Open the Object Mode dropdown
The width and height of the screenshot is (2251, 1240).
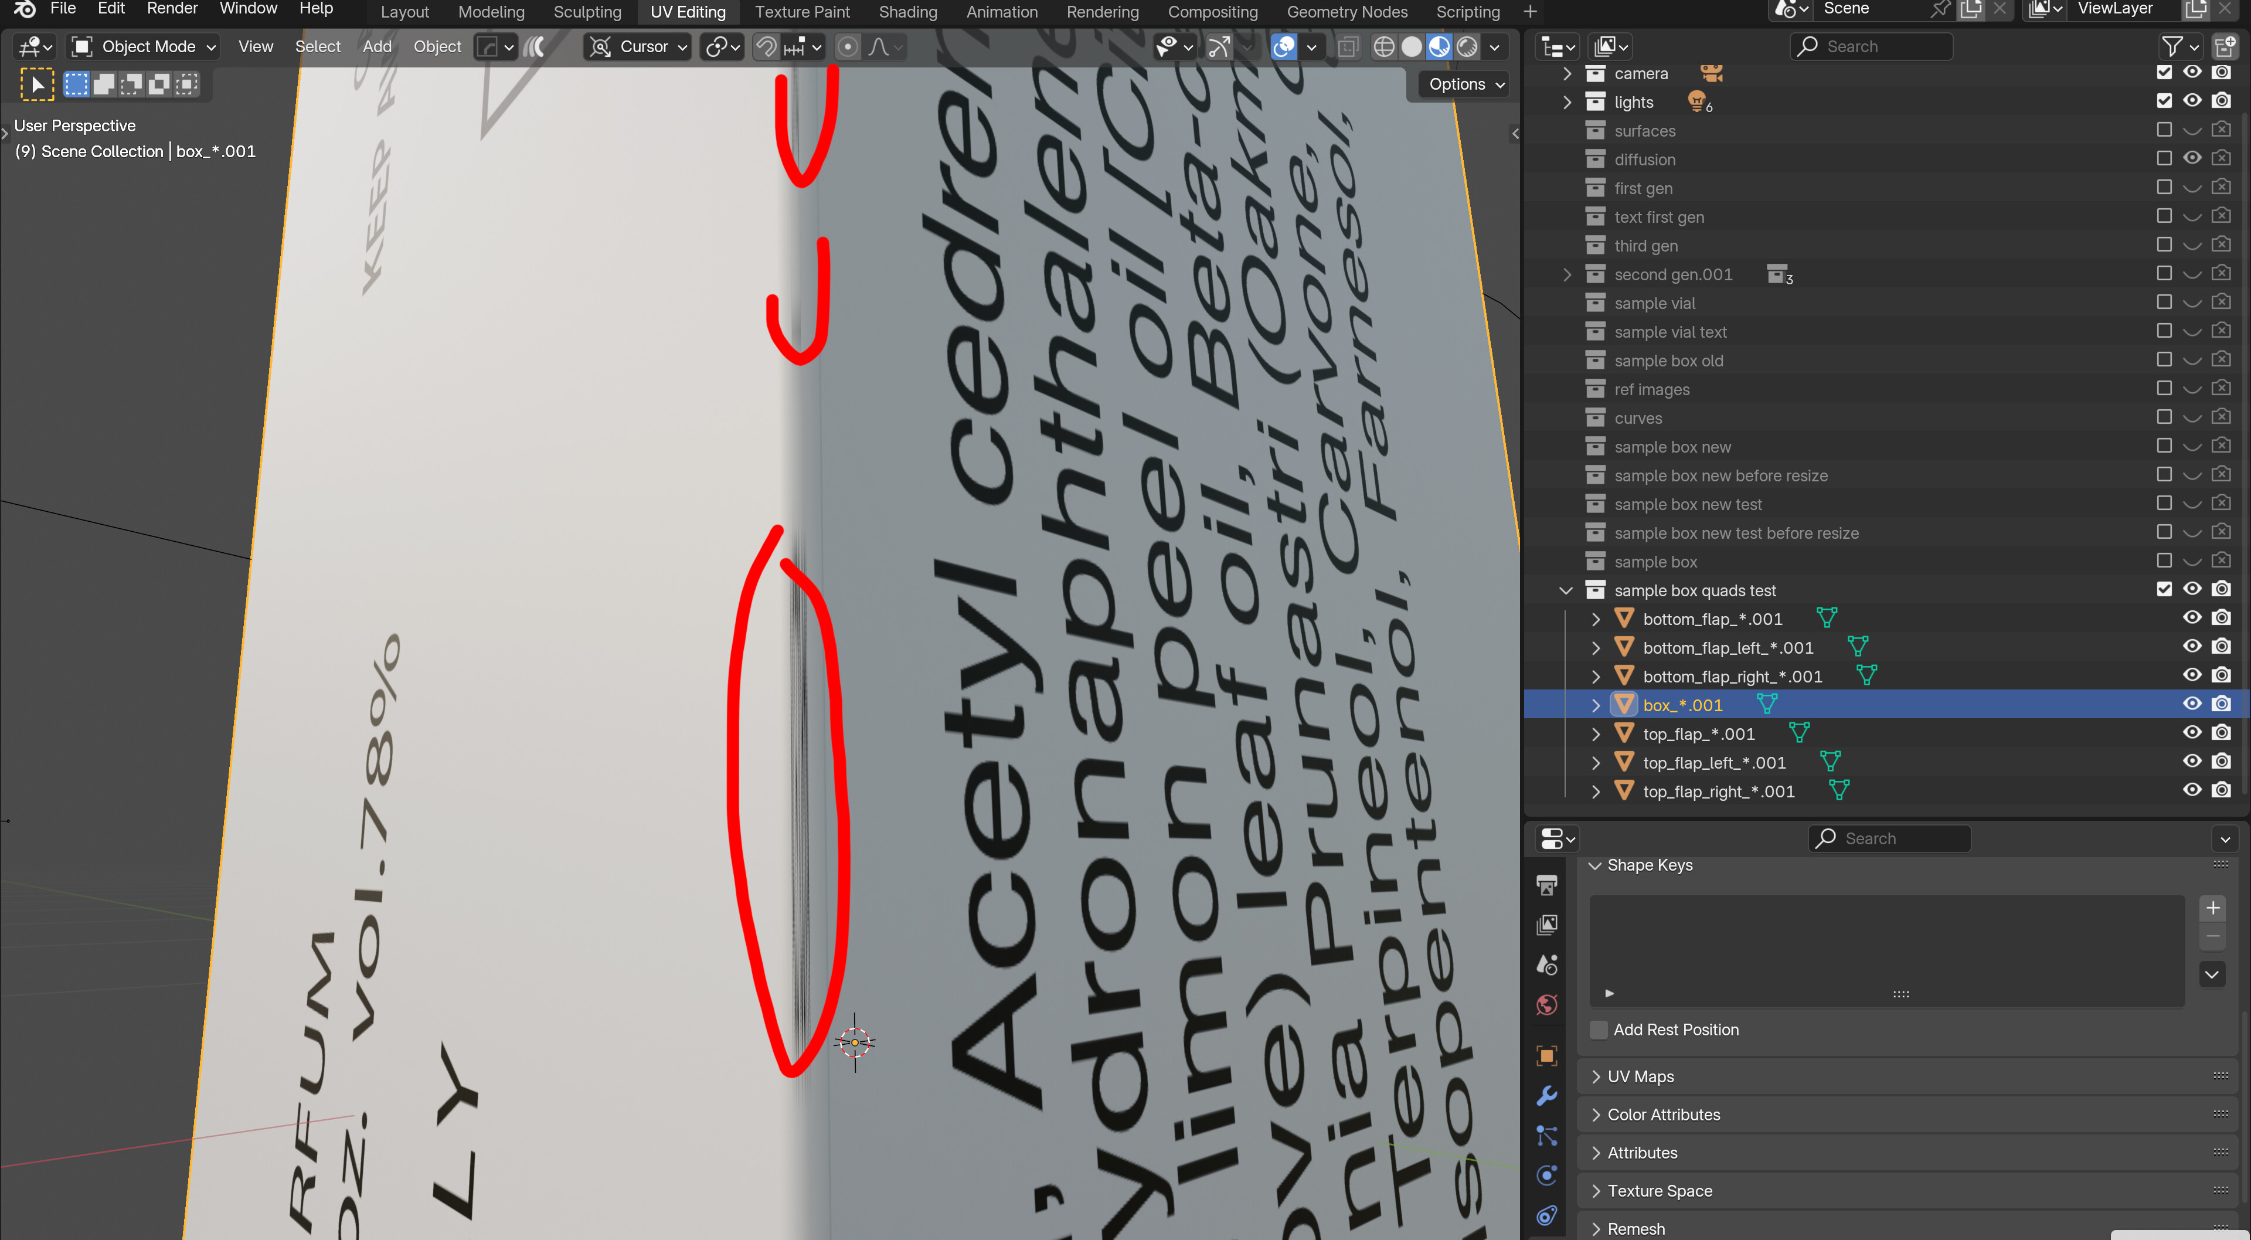[143, 46]
